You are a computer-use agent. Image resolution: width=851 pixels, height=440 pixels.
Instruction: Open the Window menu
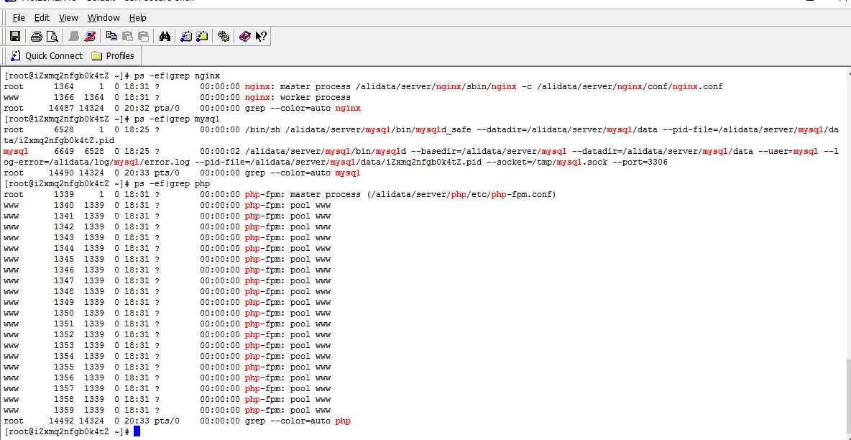point(103,18)
